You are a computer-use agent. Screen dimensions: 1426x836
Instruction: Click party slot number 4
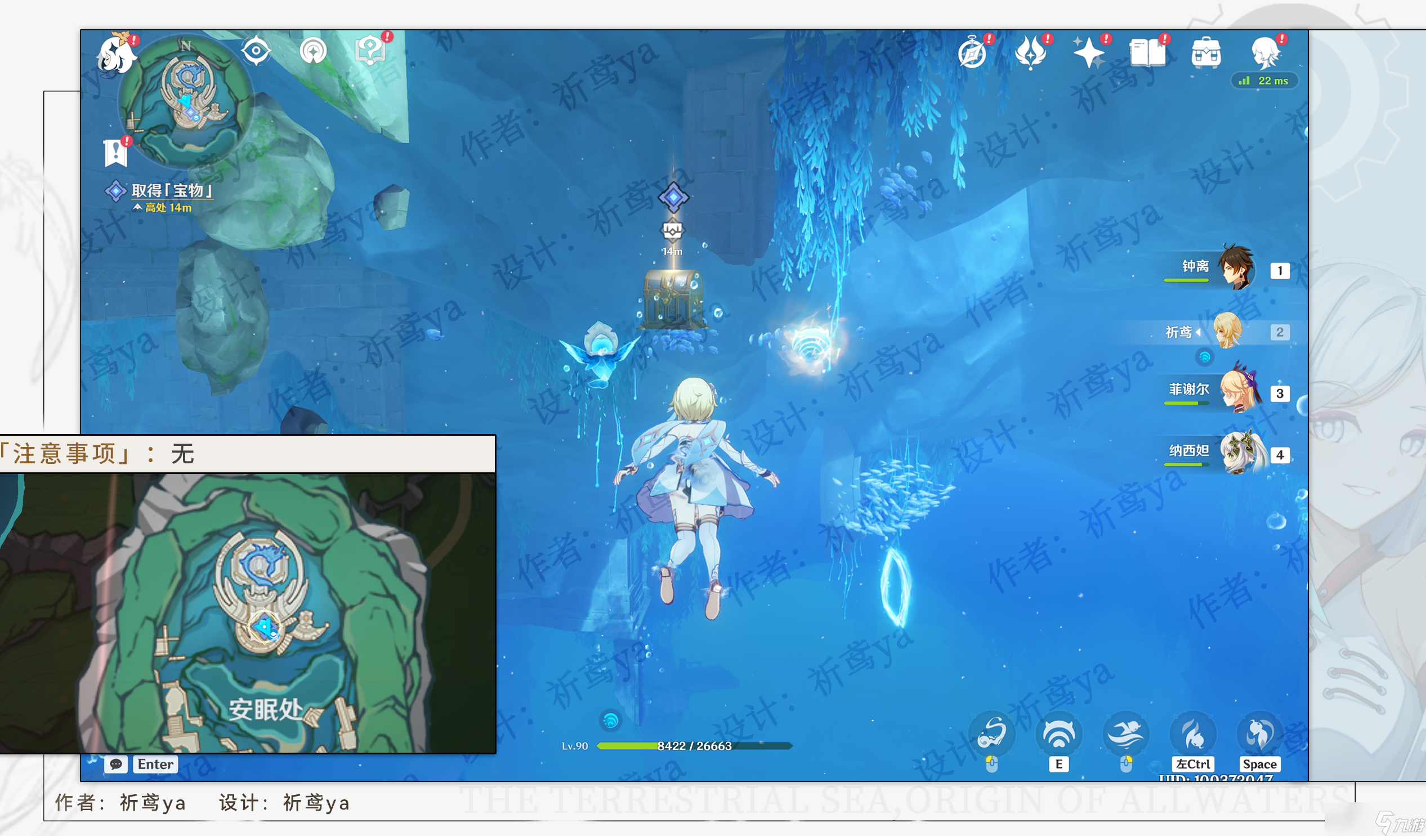tap(1280, 455)
